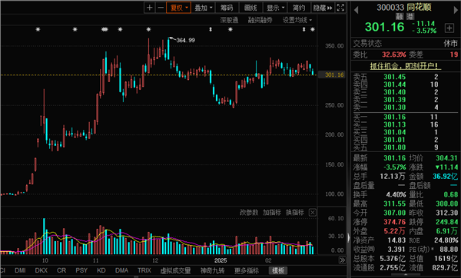This screenshot has width=461, height=278.
Task: Toggle 隐藏 hide panel button
Action: (323, 8)
